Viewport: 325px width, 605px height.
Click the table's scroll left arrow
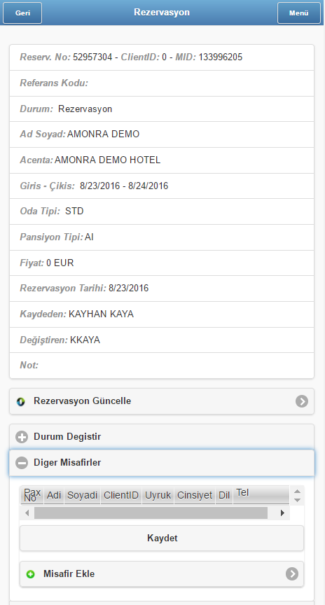click(x=27, y=513)
